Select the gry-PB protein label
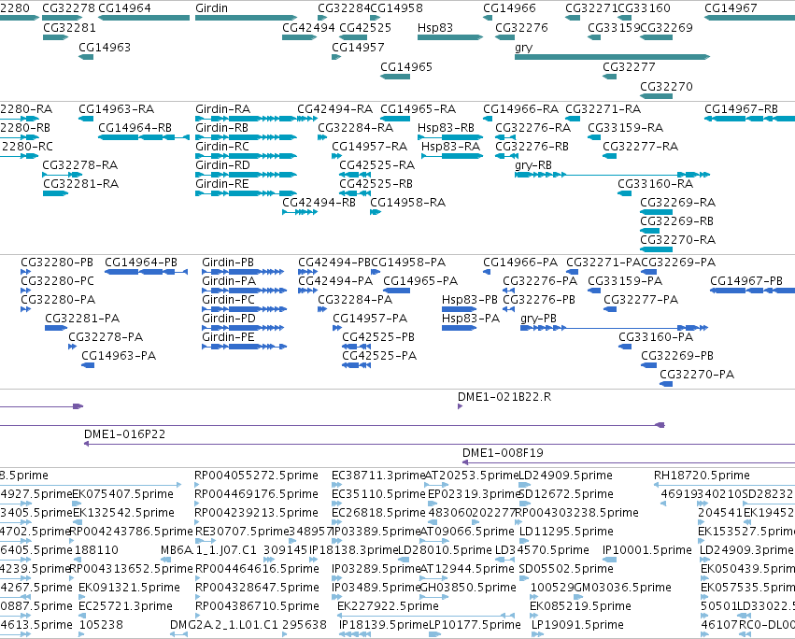The width and height of the screenshot is (795, 639). pos(538,319)
